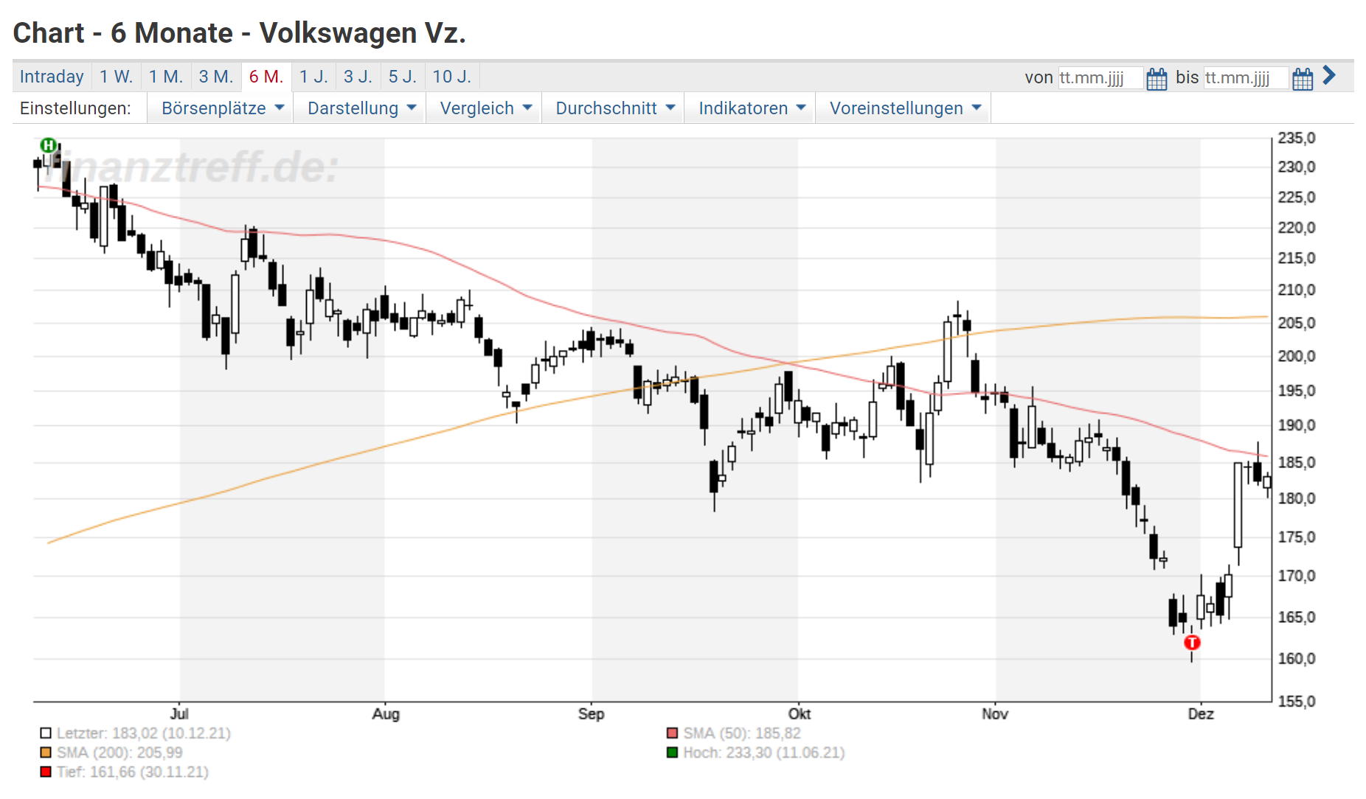
Task: Click the pink SMA (50) legend swatch
Action: (672, 733)
